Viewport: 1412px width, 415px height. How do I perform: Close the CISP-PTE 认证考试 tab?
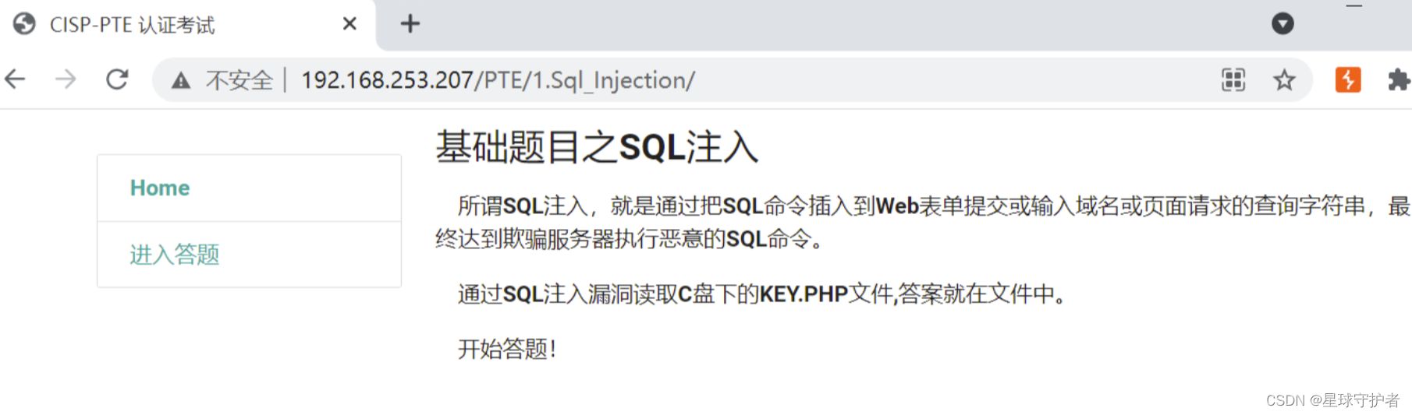click(349, 24)
